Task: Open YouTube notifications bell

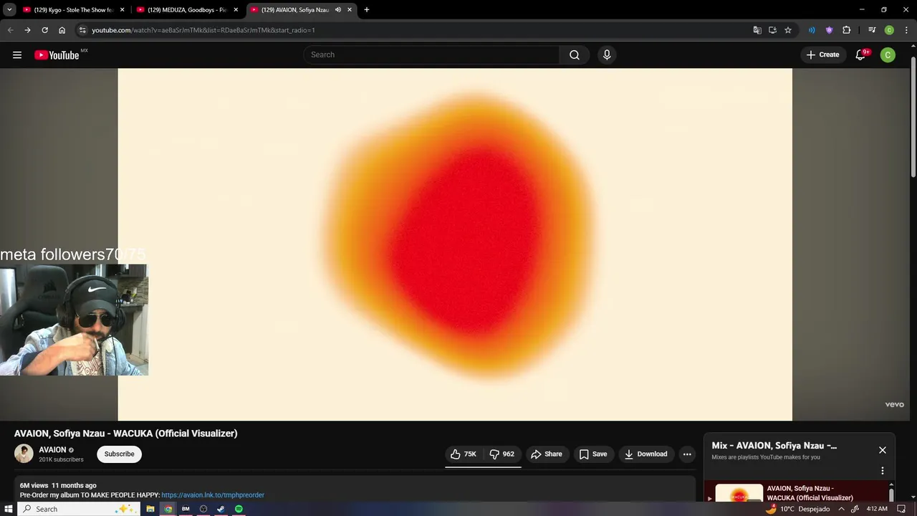Action: point(860,55)
